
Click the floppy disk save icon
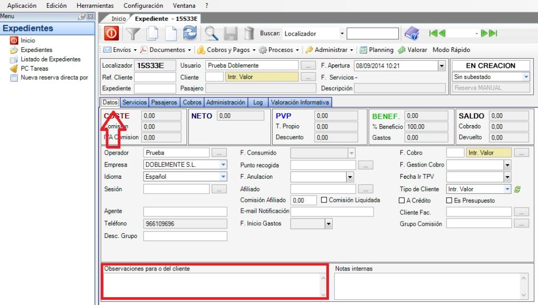[x=231, y=34]
